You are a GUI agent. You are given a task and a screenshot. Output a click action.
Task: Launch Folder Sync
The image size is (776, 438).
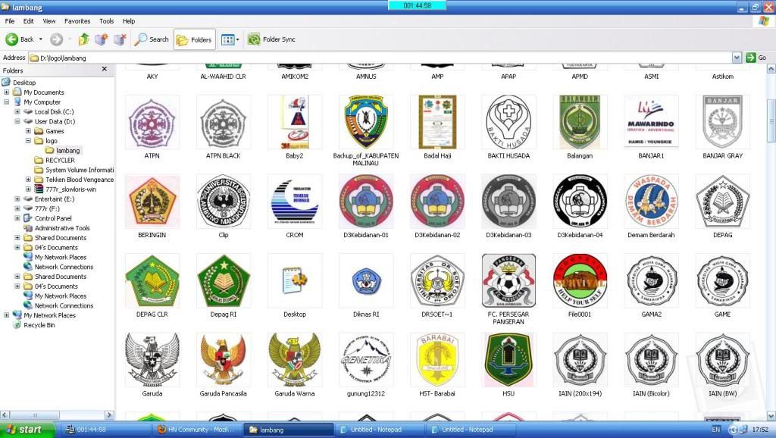(271, 39)
